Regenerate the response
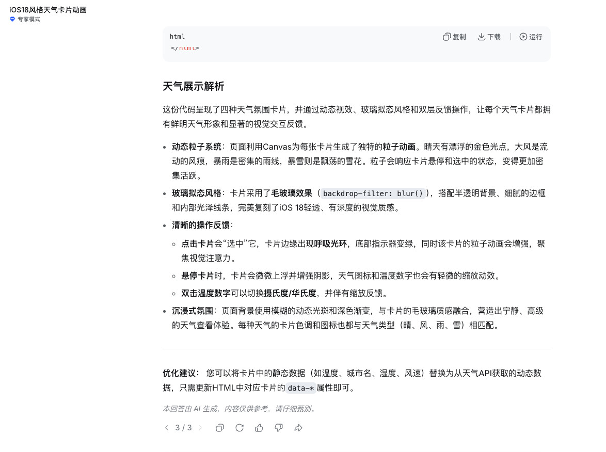Screen dimensions: 606x452 pos(240,428)
